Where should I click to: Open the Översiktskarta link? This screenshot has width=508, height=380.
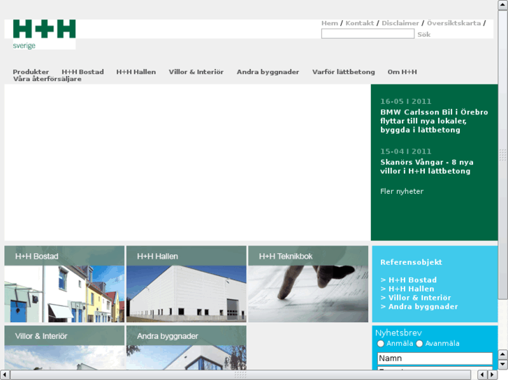pos(453,23)
